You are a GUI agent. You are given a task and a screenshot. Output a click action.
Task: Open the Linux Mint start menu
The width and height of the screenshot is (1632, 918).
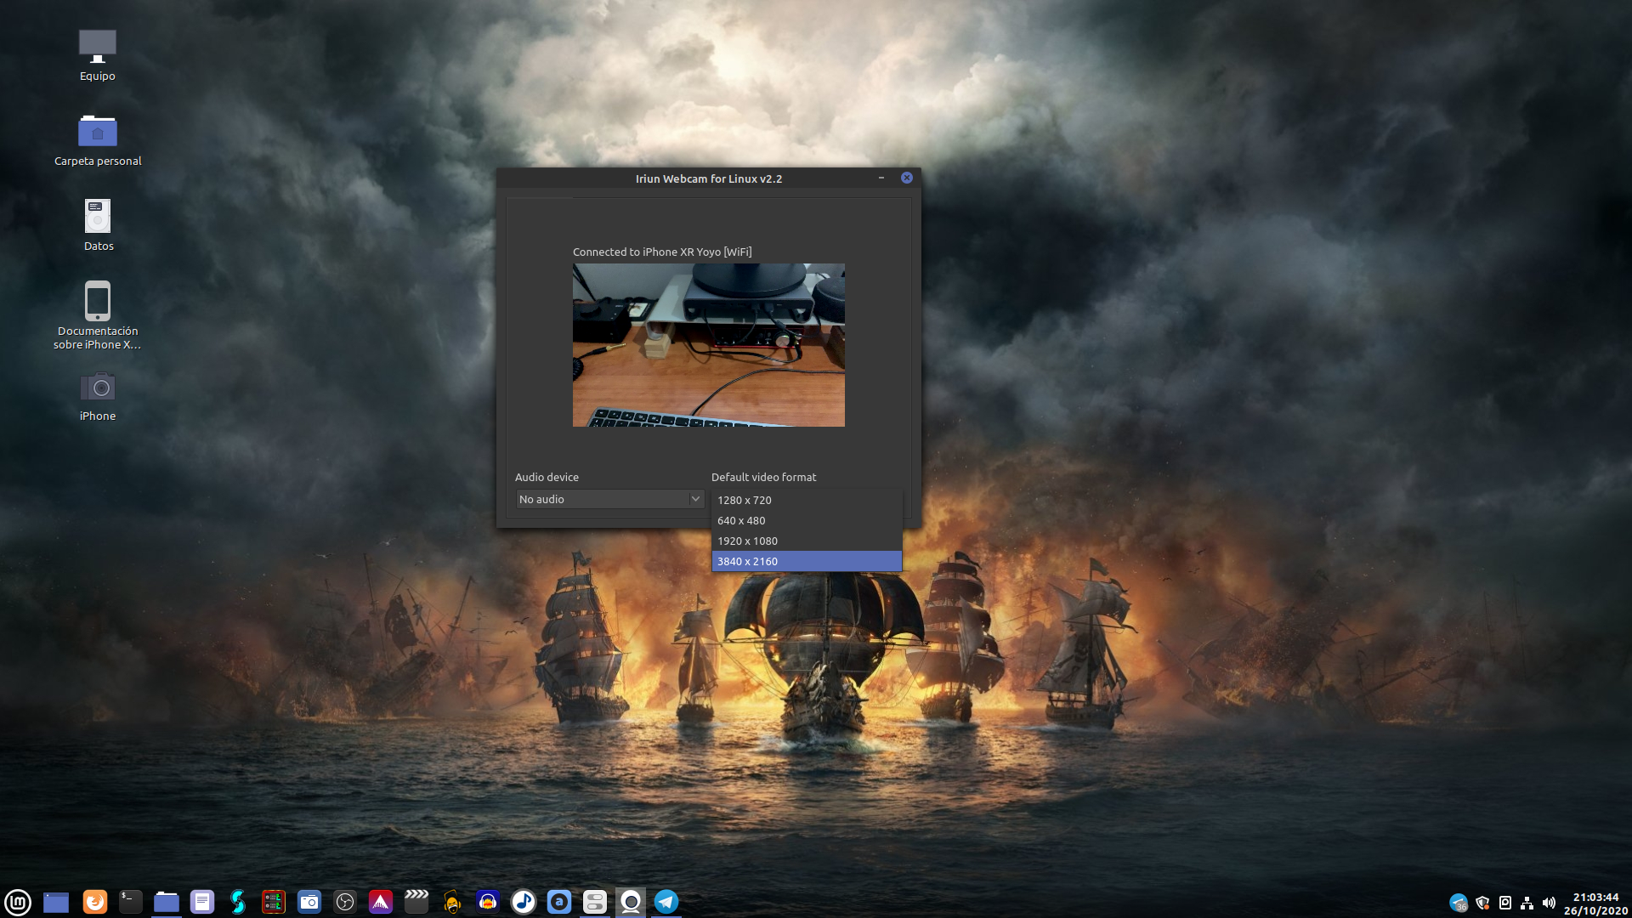18,902
